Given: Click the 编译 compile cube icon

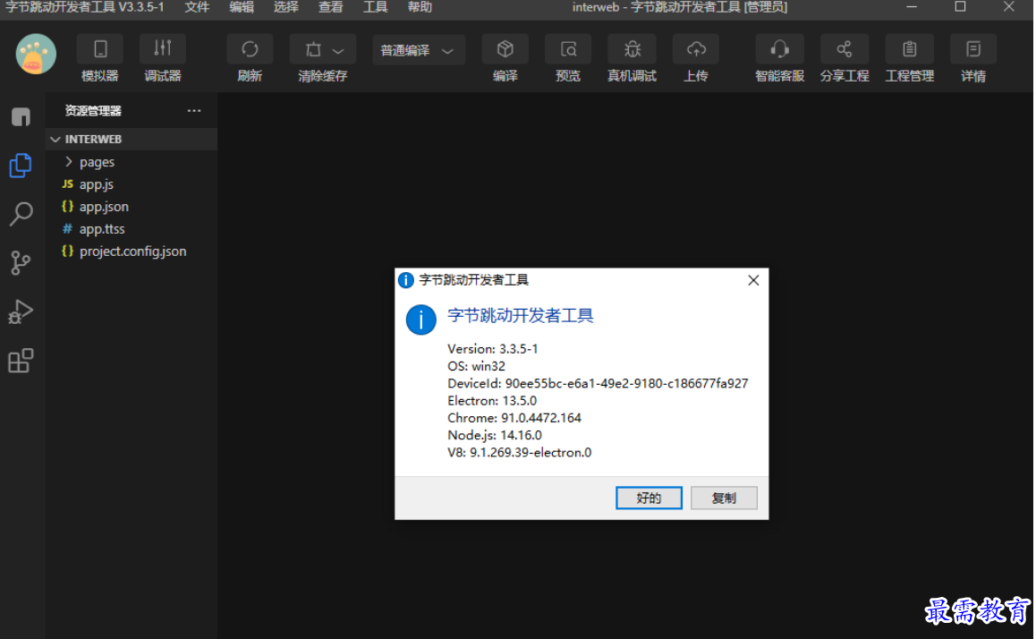Looking at the screenshot, I should click(505, 49).
